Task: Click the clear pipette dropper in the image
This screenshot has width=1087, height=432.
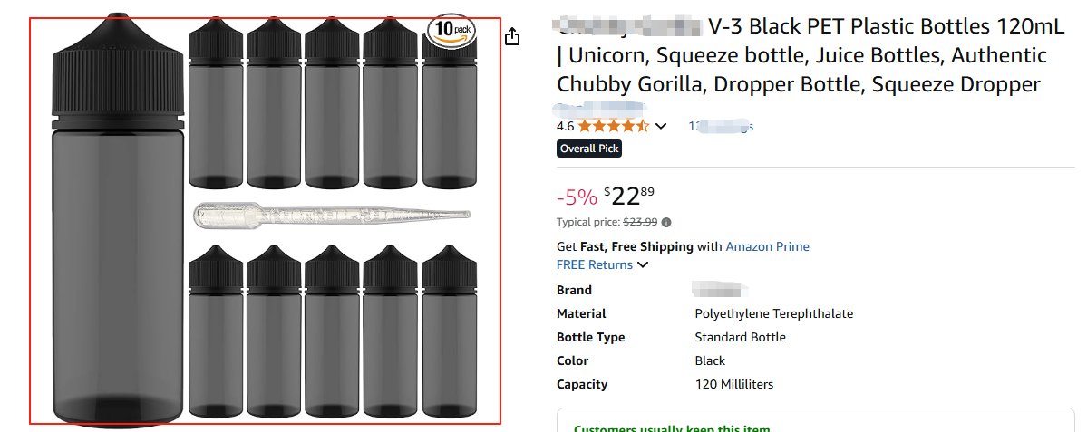Action: point(332,215)
